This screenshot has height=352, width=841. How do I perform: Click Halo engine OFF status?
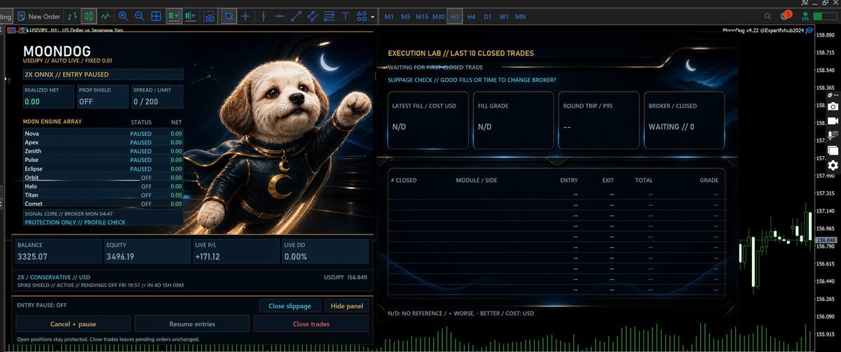pos(146,186)
